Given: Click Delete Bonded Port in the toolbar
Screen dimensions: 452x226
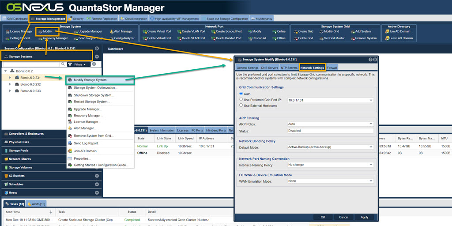Looking at the screenshot, I should click(226, 38).
